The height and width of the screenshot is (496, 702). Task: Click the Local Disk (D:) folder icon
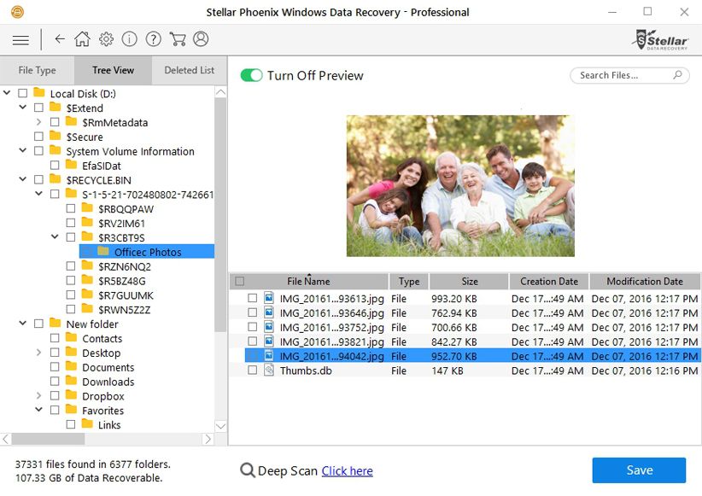click(39, 93)
